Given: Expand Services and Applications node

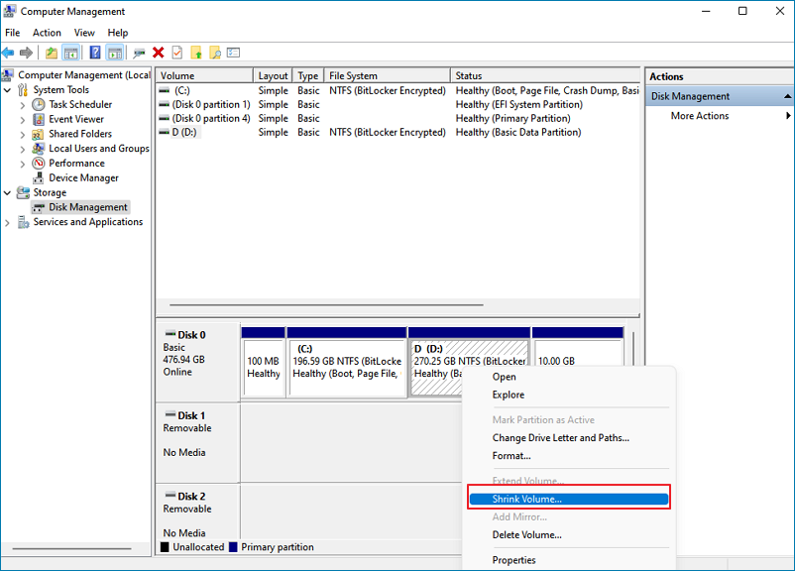Looking at the screenshot, I should pyautogui.click(x=9, y=222).
